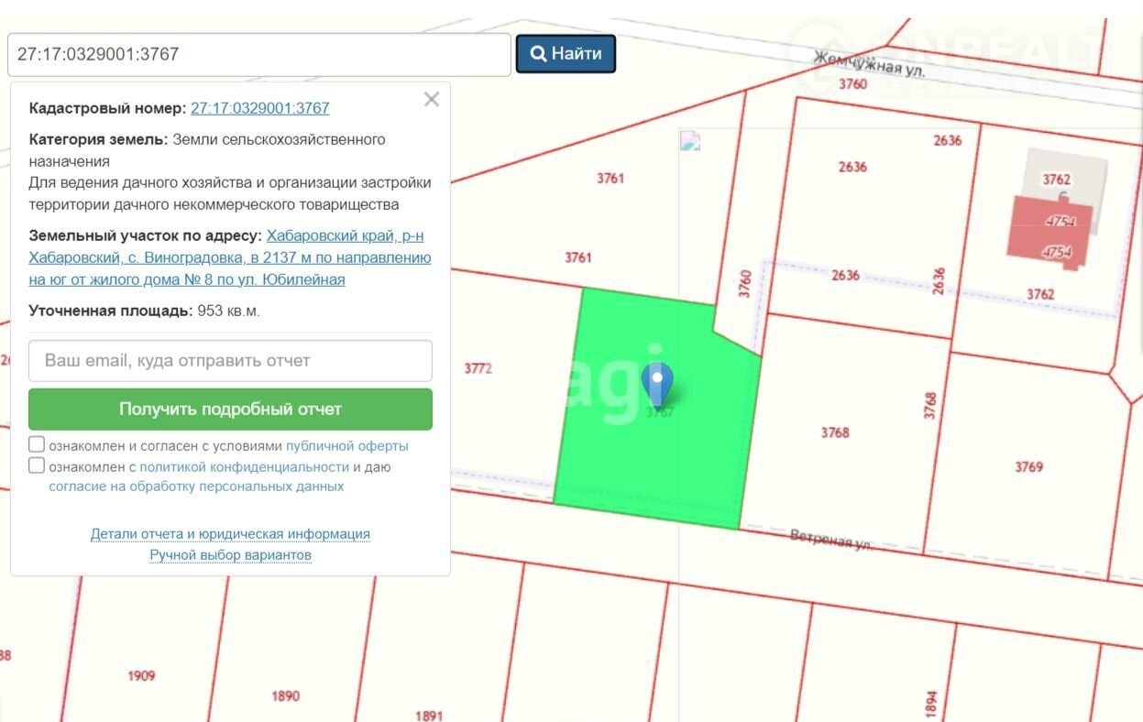
Task: Select parcel 3769 on the map
Action: coord(1028,466)
